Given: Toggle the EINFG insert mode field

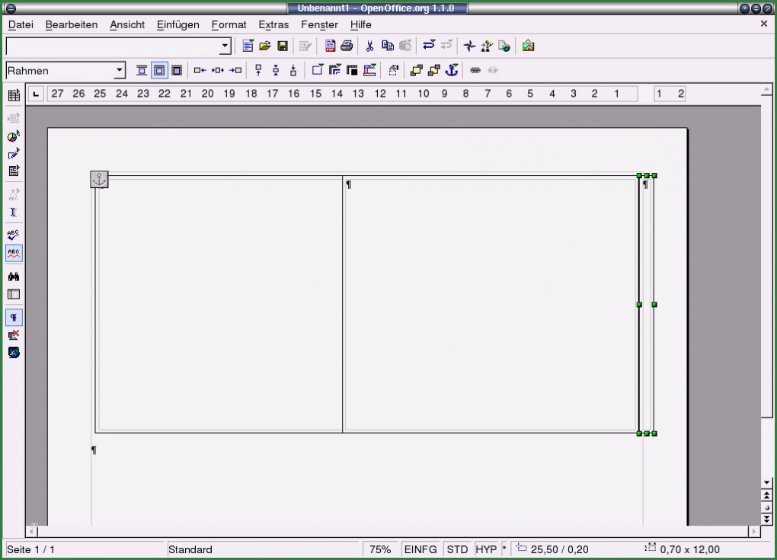Looking at the screenshot, I should pos(420,549).
